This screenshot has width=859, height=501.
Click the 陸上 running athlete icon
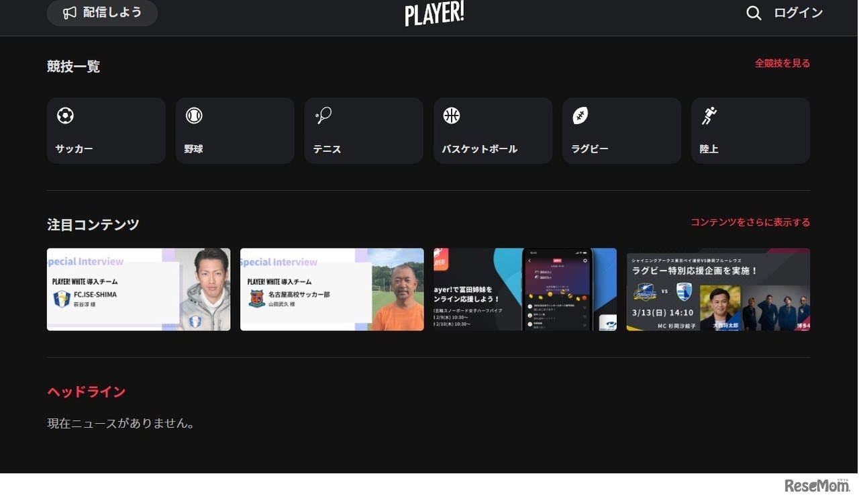point(709,115)
